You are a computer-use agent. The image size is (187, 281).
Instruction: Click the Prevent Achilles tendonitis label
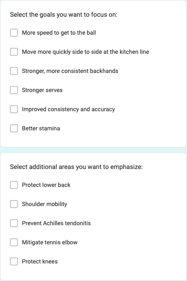pyautogui.click(x=56, y=223)
